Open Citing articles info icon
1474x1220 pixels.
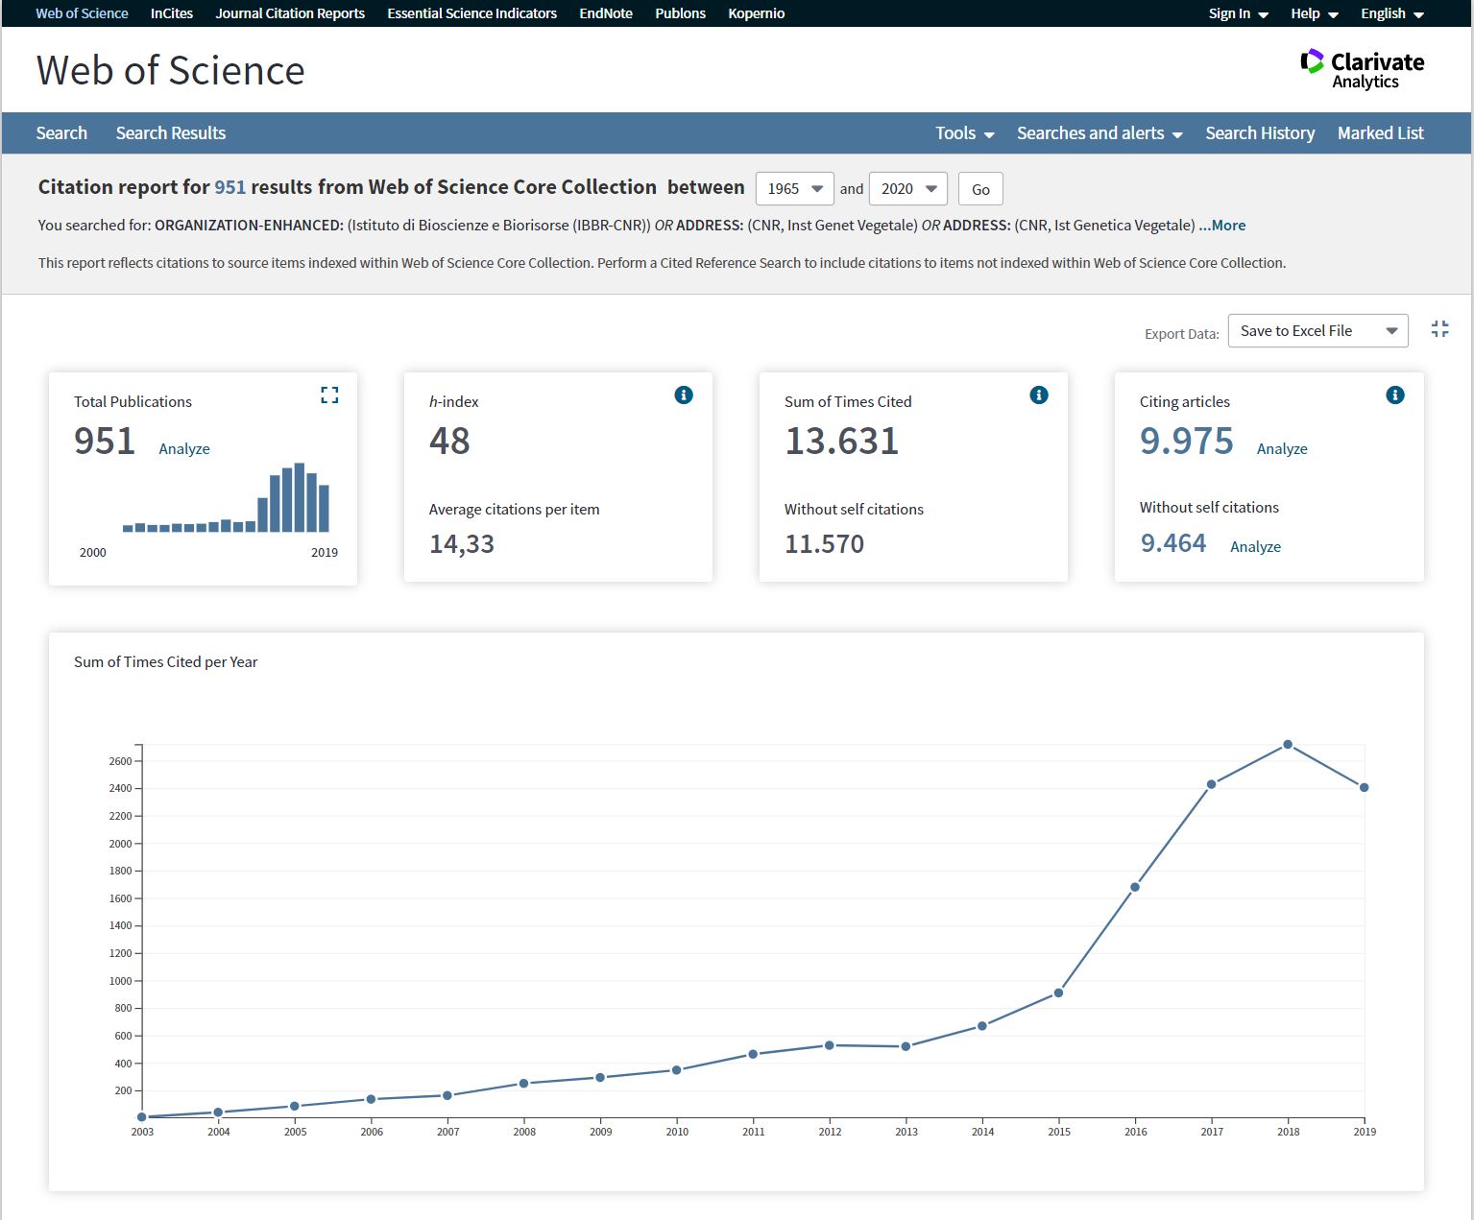point(1395,395)
